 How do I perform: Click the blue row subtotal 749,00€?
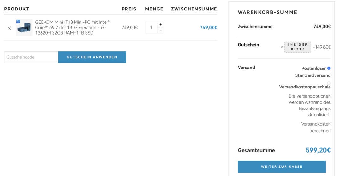[208, 28]
